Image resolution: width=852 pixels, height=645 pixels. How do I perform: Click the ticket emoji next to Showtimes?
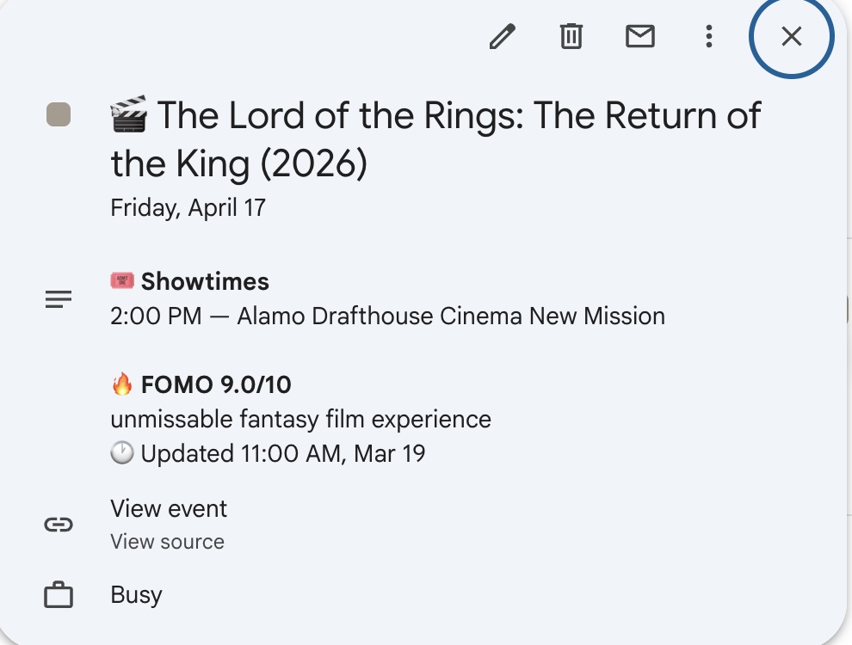click(x=123, y=280)
